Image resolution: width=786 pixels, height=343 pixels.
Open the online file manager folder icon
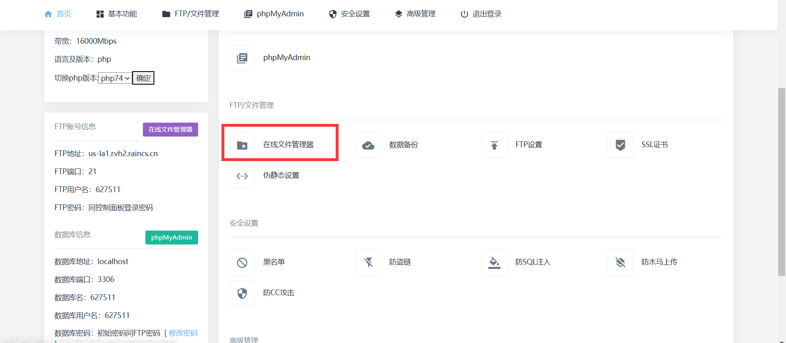tap(242, 145)
